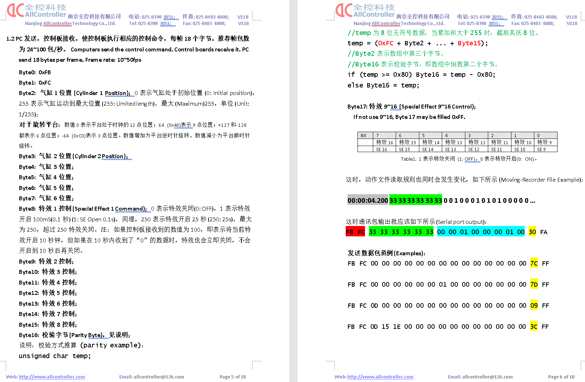This screenshot has height=382, width=585.
Task: Click the yellow-highlighted '7D' checksum
Action: pyautogui.click(x=534, y=285)
